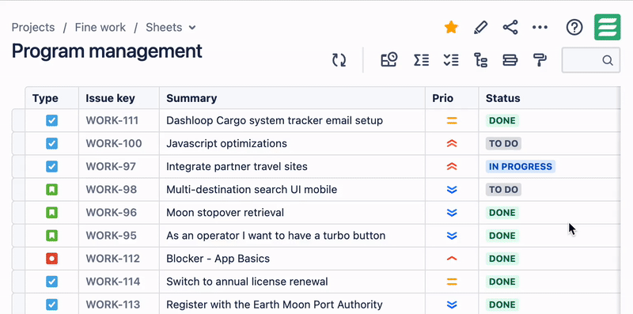The image size is (633, 314).
Task: Open the help question mark icon
Action: pos(574,28)
